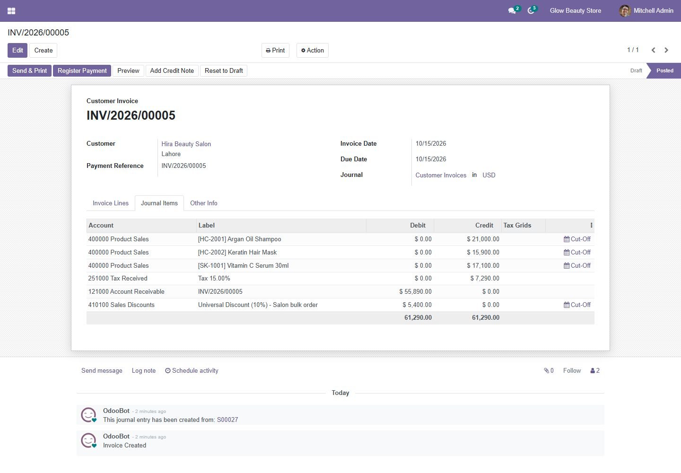Click Mitchell Admin's avatar picture
The image size is (681, 473).
point(625,10)
